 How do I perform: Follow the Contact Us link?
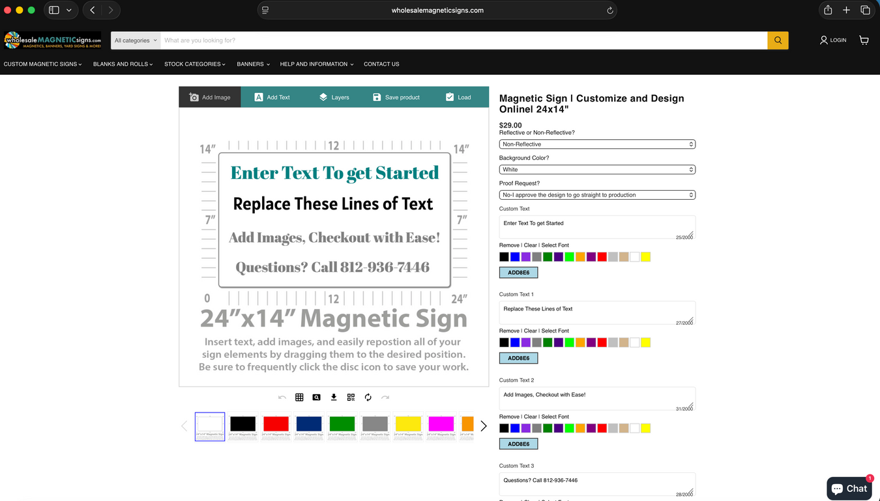click(381, 64)
